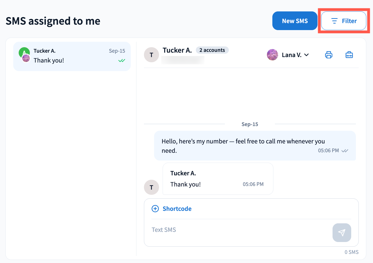373x263 pixels.
Task: Click green read checkmarks in conversation list
Action: (122, 61)
